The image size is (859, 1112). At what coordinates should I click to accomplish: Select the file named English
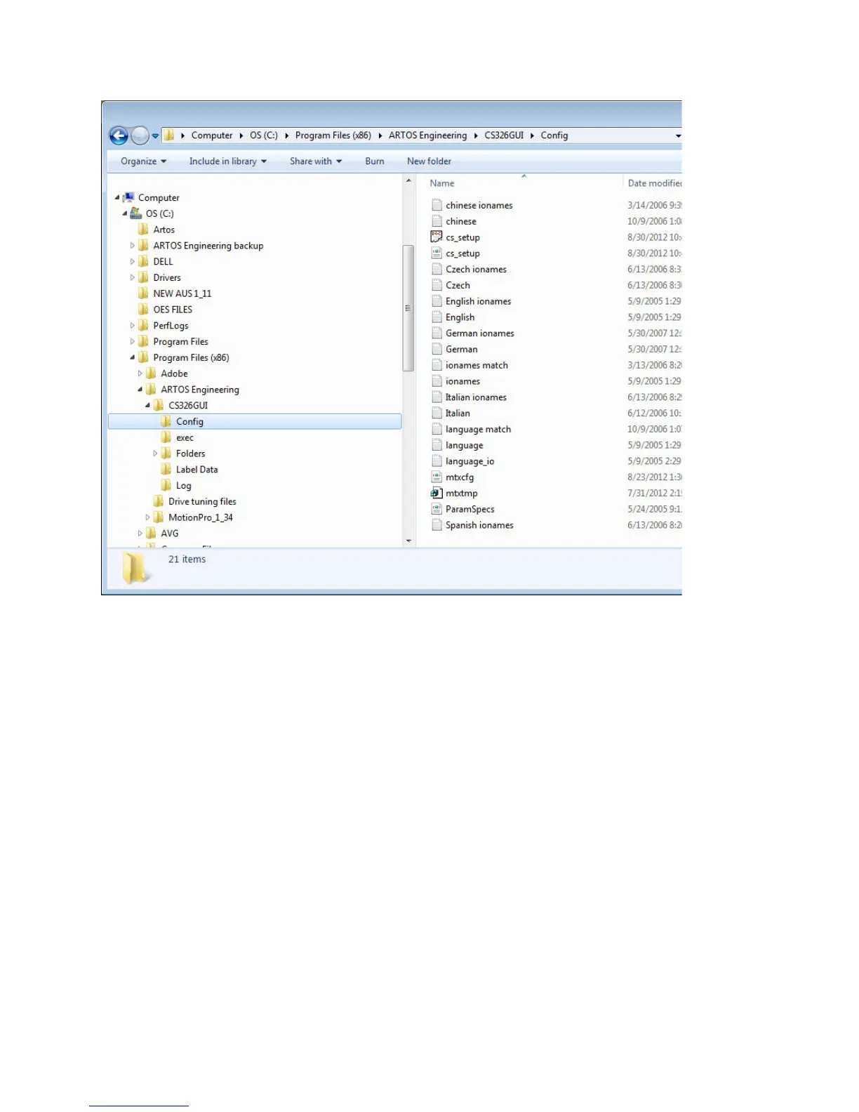point(460,317)
